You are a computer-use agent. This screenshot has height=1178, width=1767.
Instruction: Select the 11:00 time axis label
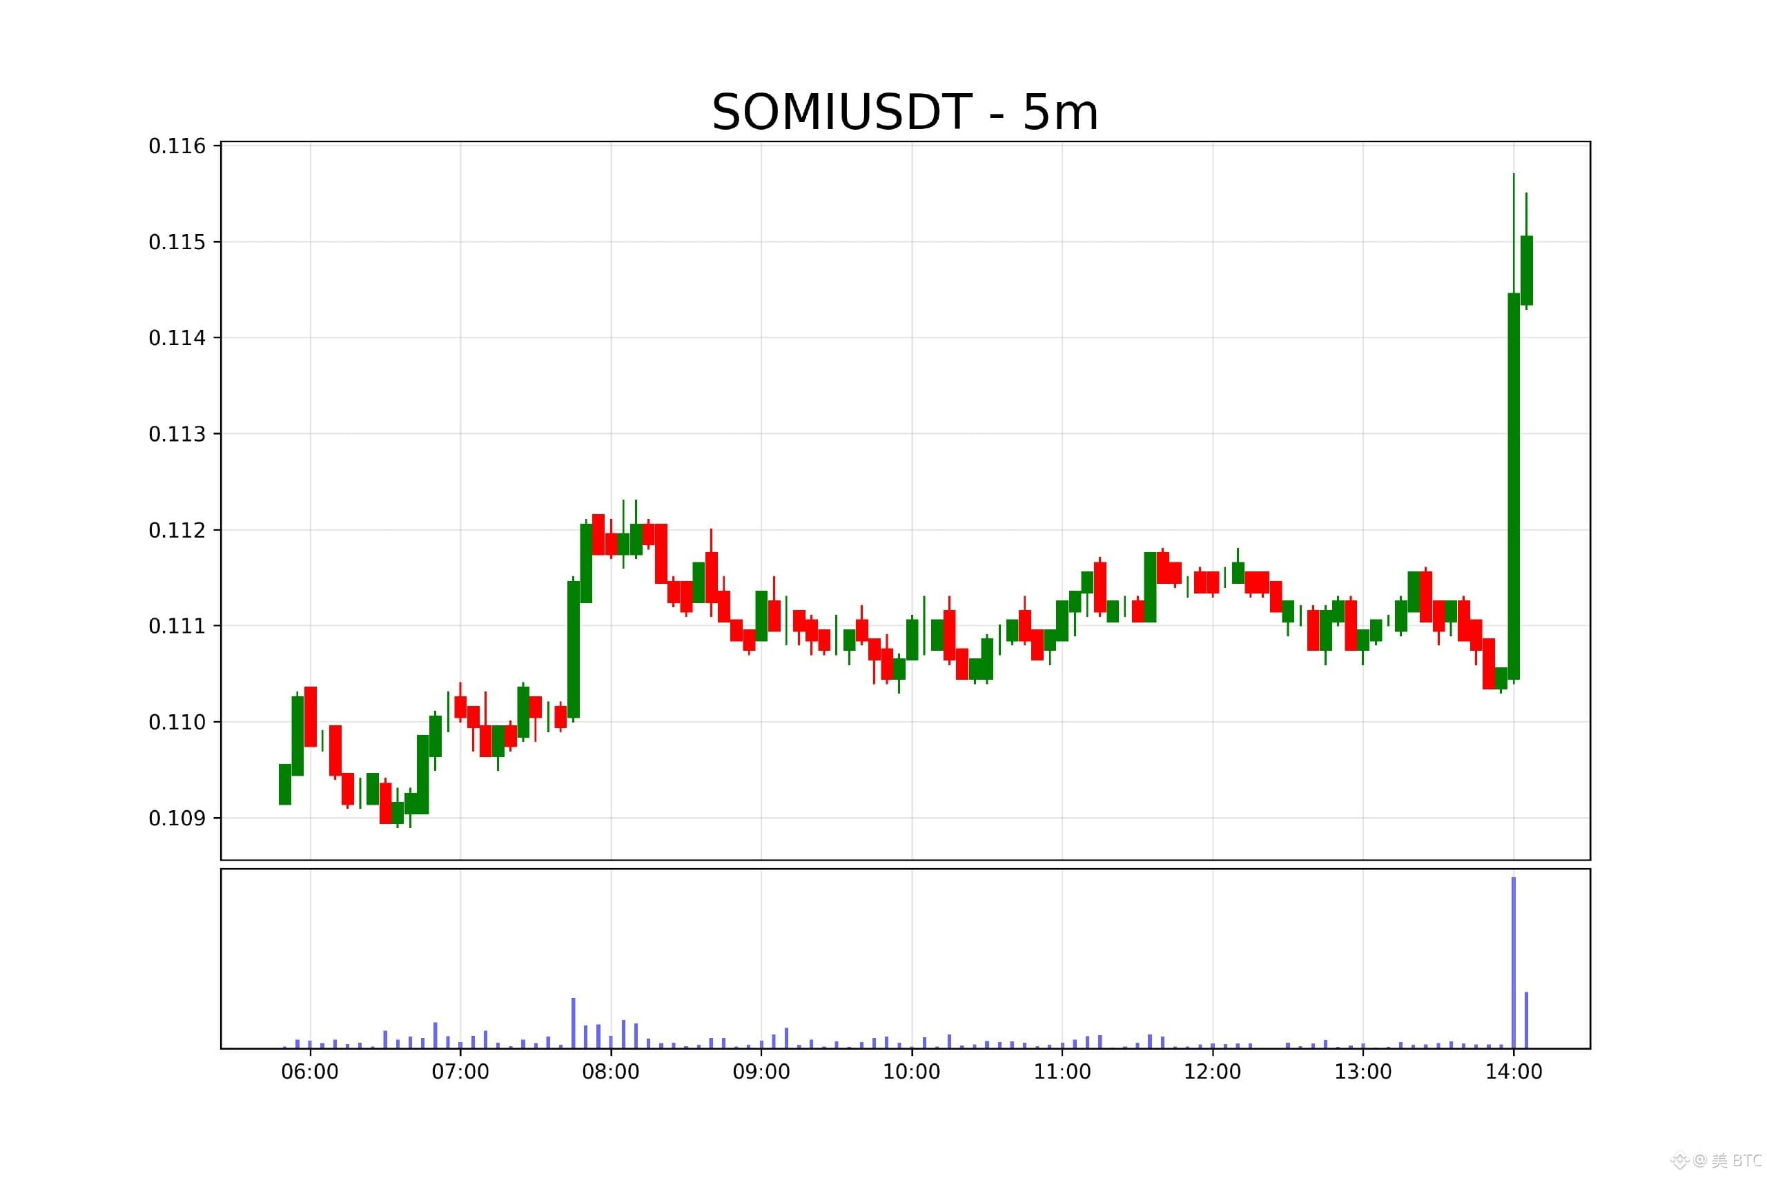click(x=1062, y=1071)
